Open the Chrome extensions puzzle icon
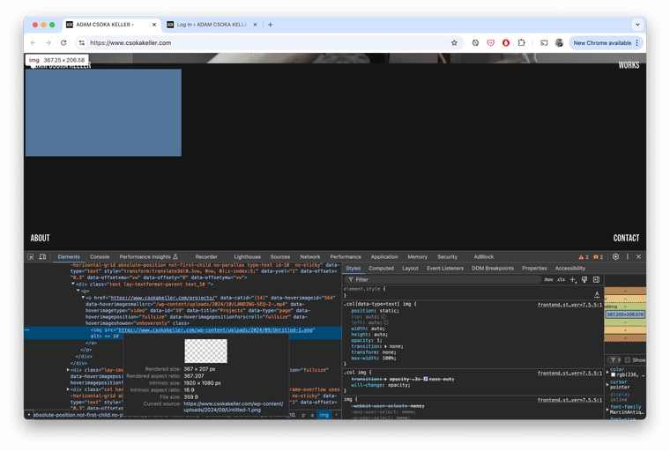The height and width of the screenshot is (451, 670). [521, 42]
